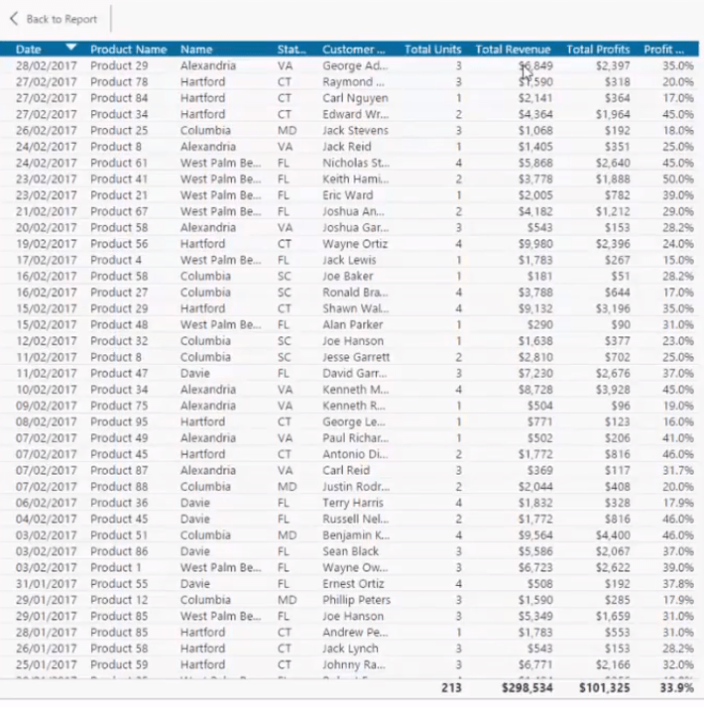This screenshot has width=704, height=707.
Task: Click the Back to Report arrow icon
Action: [x=14, y=19]
